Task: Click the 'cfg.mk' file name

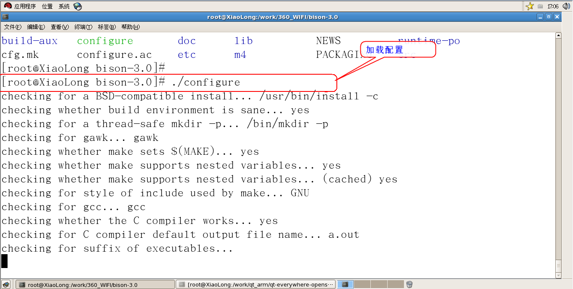Action: tap(20, 55)
